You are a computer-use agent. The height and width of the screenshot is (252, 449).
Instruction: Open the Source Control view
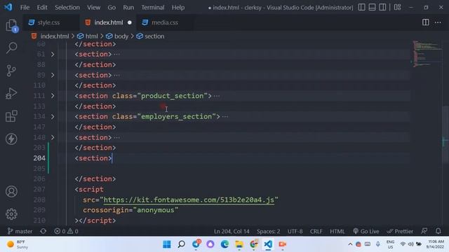pos(11,71)
